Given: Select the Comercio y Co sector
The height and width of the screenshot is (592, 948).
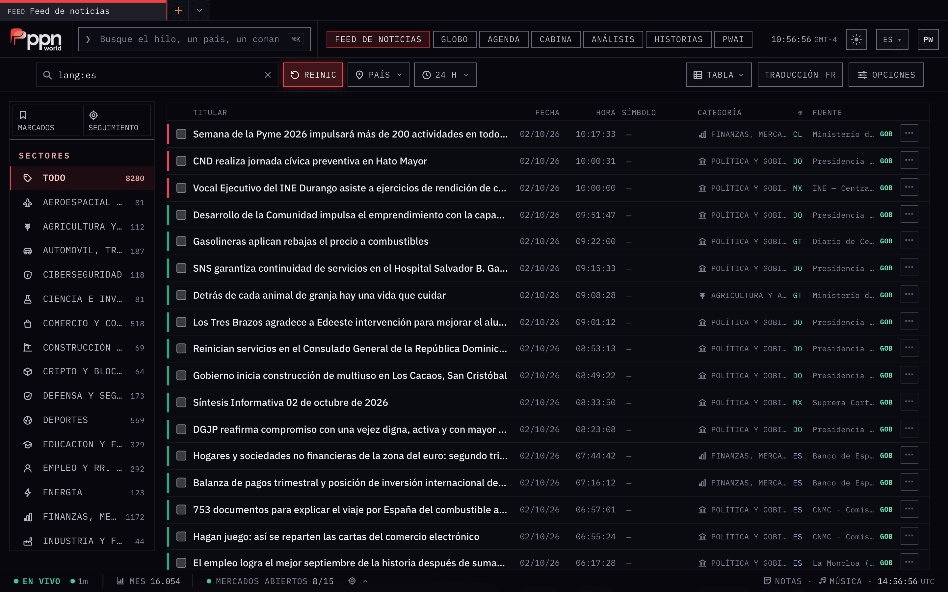Looking at the screenshot, I should click(82, 323).
